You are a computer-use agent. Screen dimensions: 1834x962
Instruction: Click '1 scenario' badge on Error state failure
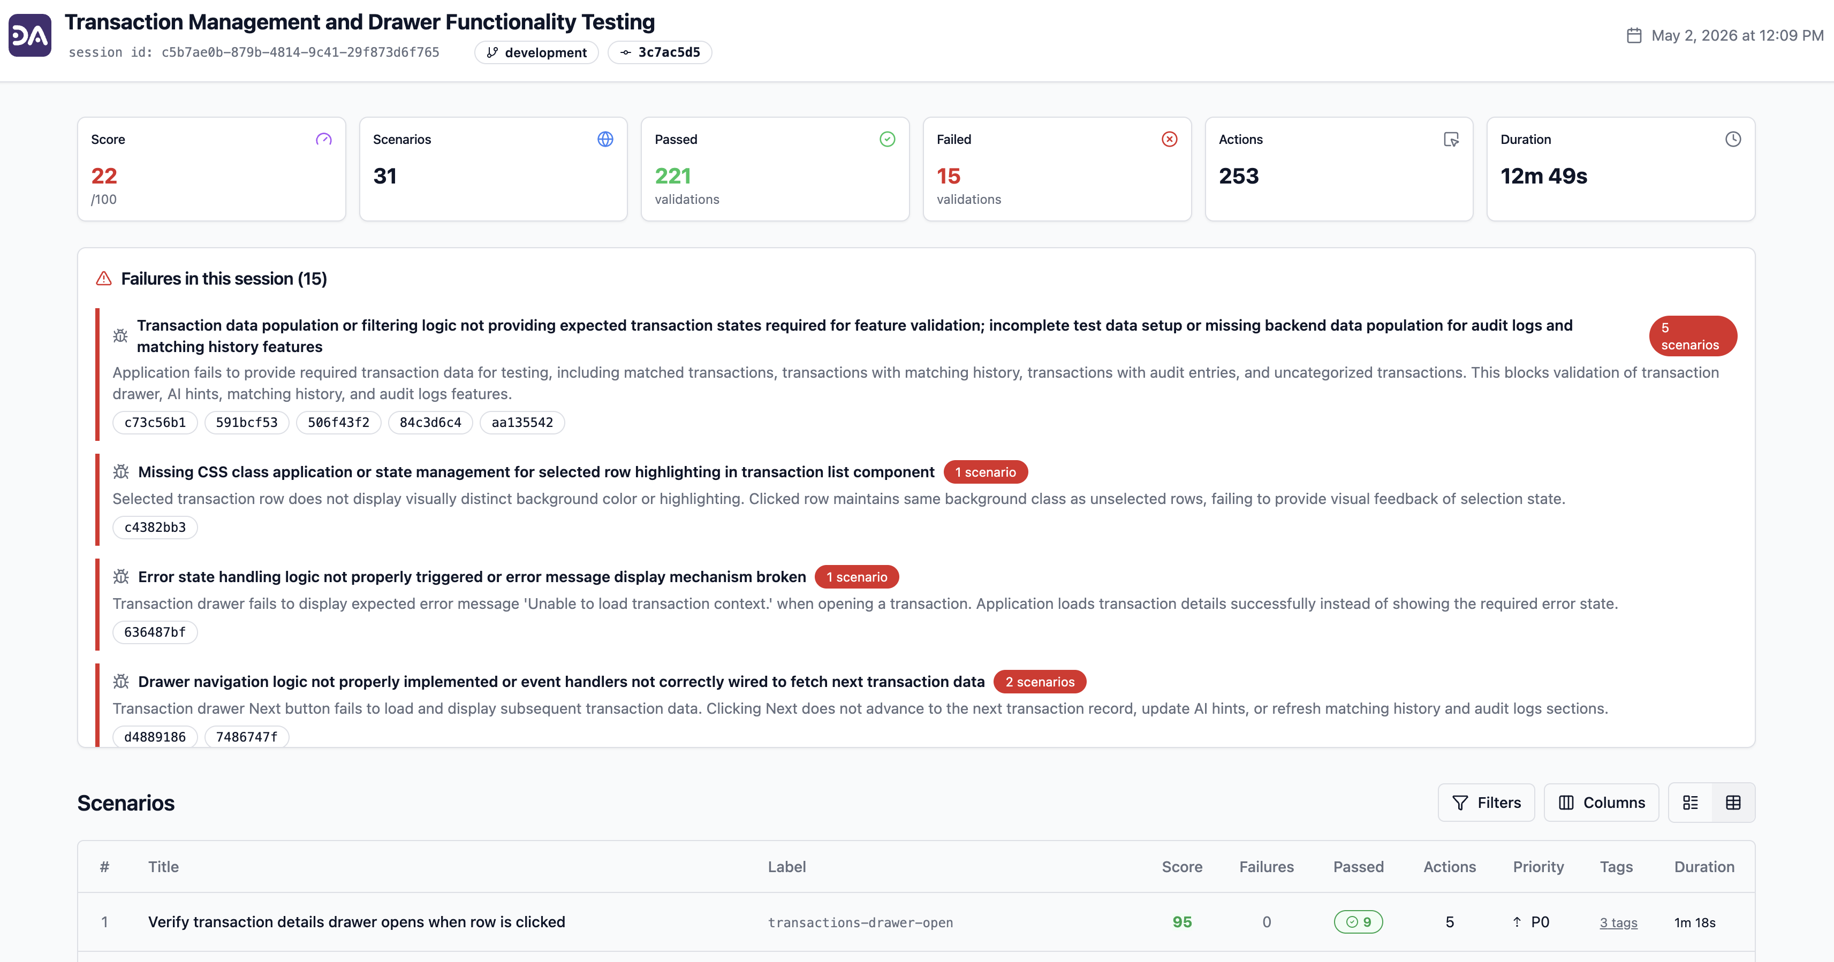(x=857, y=577)
